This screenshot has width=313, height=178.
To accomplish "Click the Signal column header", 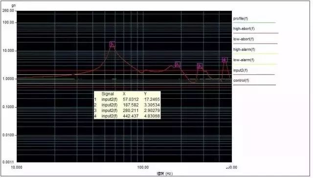I will pyautogui.click(x=108, y=94).
